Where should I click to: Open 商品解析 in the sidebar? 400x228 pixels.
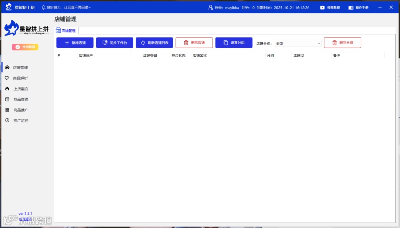20,78
